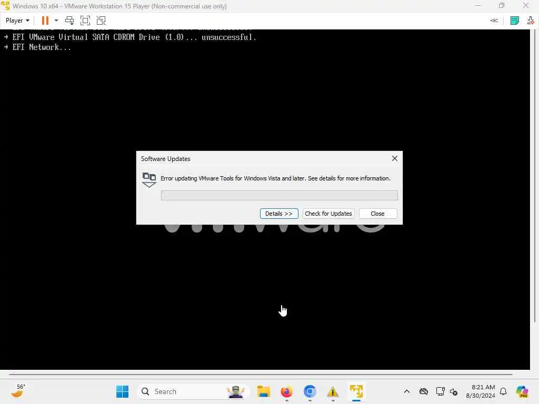Show hidden system tray icons
539x404 pixels.
(x=407, y=391)
